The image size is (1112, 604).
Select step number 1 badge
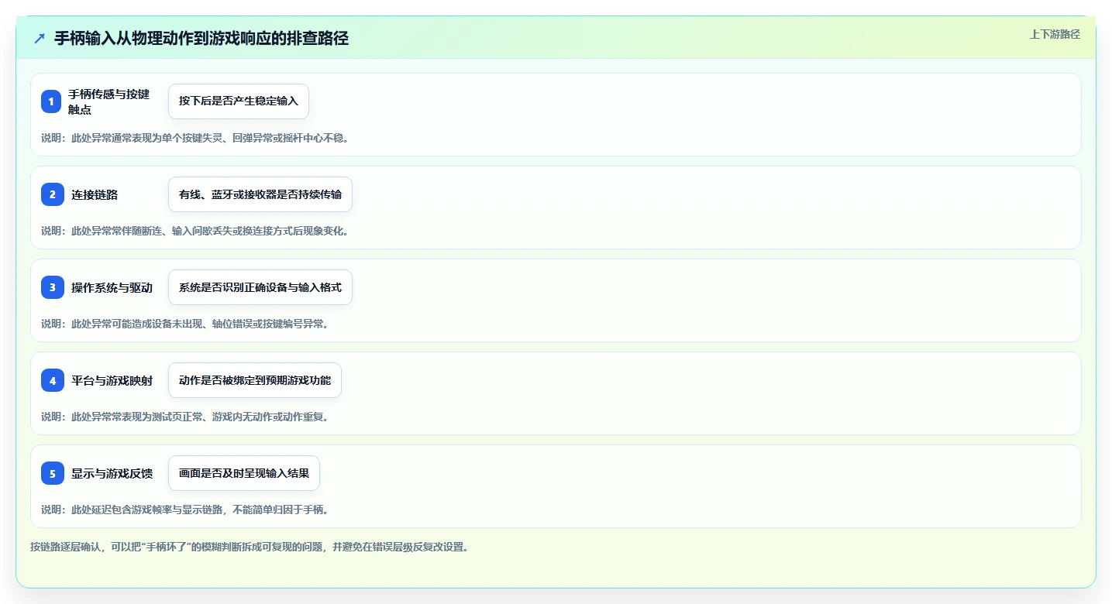tap(51, 101)
